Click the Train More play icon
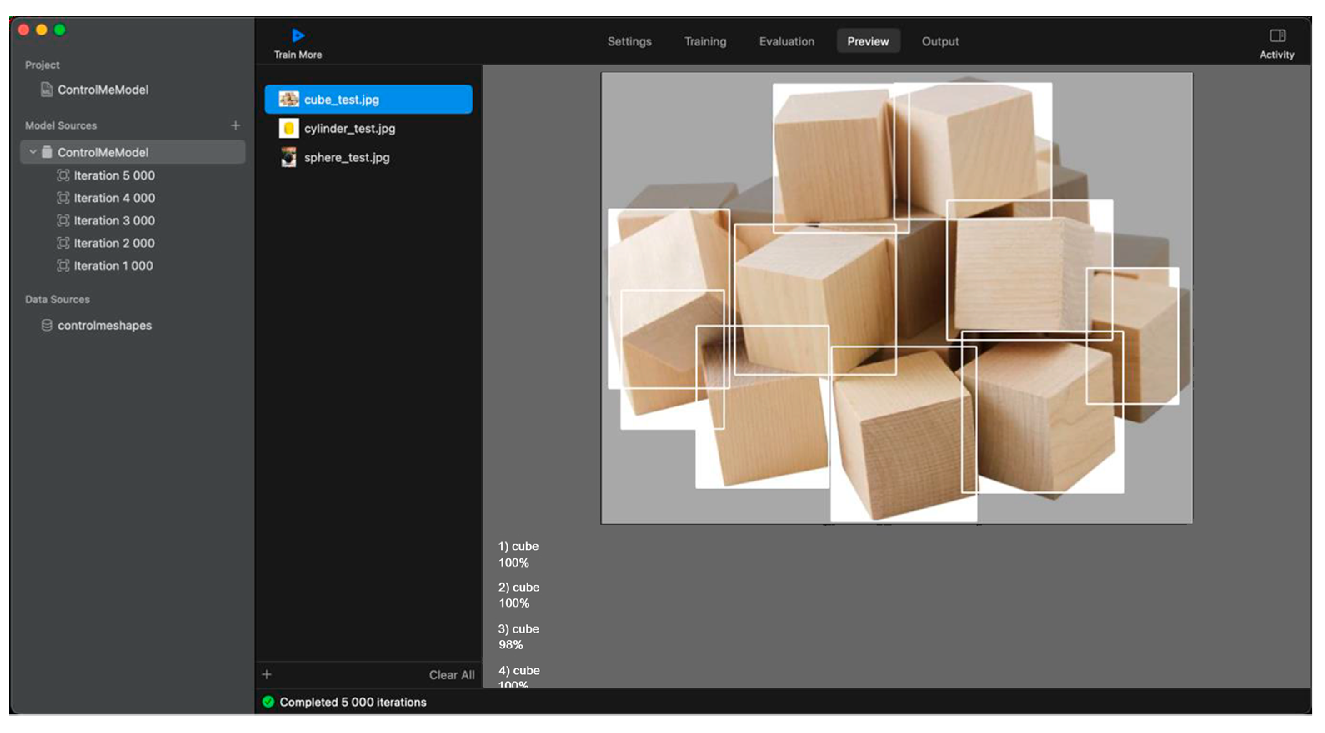Screen dimensions: 1325x733 298,35
